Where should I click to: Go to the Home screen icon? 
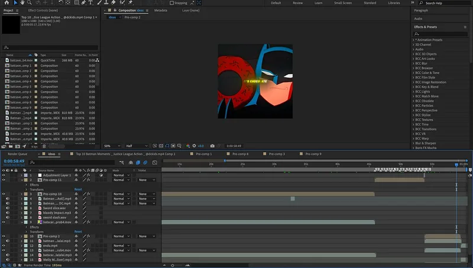[7, 3]
